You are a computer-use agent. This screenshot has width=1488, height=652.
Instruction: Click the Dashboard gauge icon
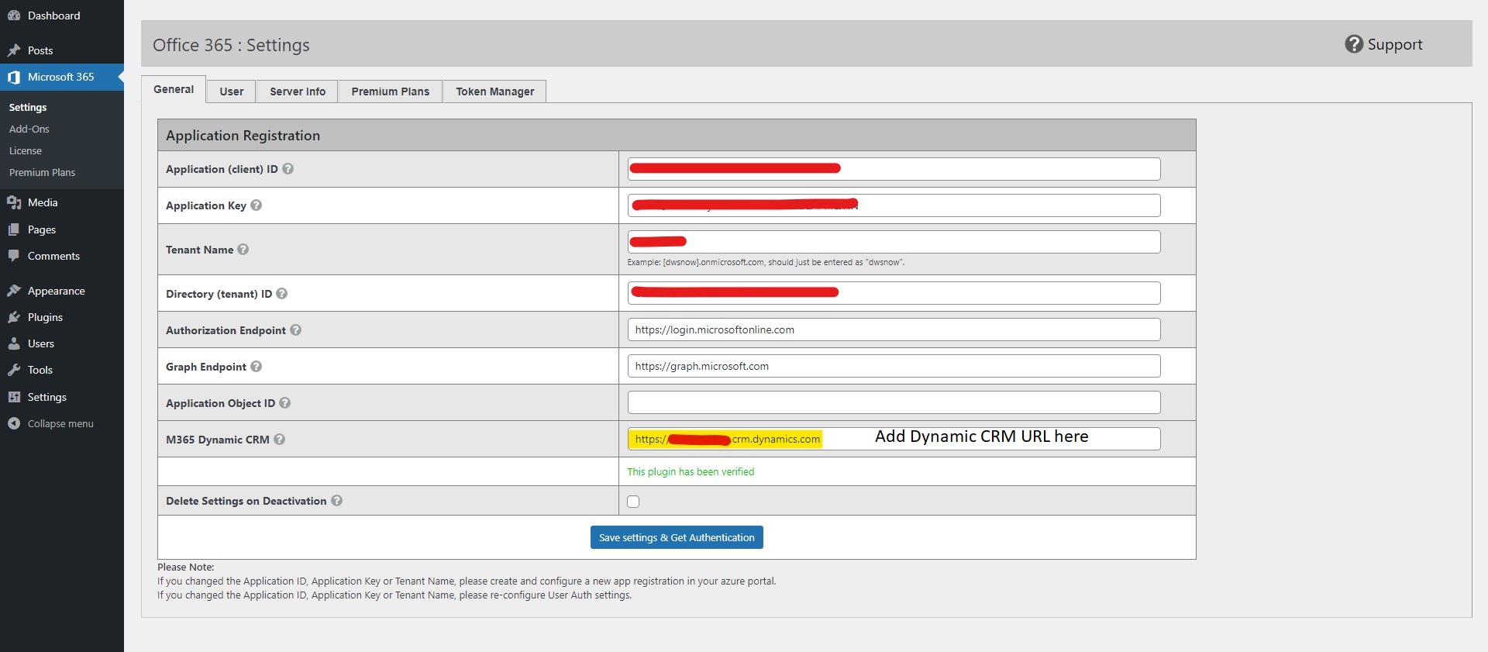point(14,16)
